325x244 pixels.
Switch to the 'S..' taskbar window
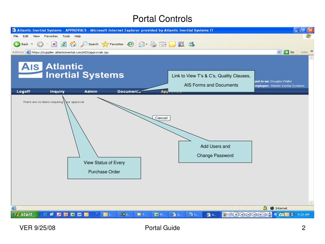coord(125,215)
